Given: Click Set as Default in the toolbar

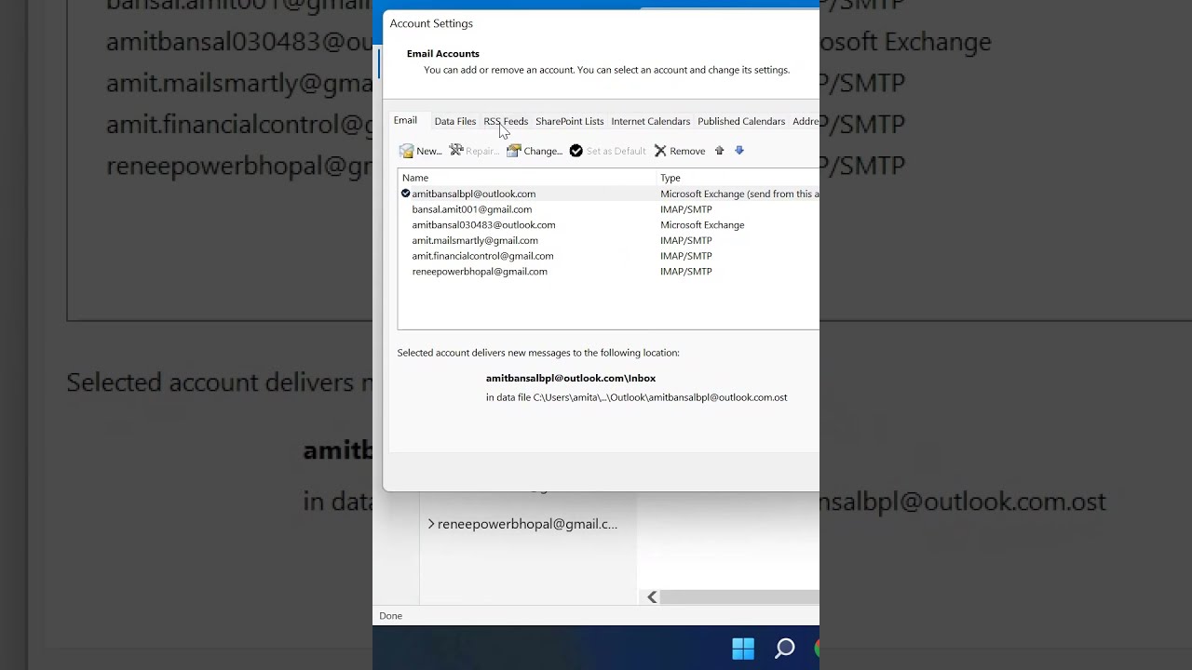Looking at the screenshot, I should (x=607, y=151).
